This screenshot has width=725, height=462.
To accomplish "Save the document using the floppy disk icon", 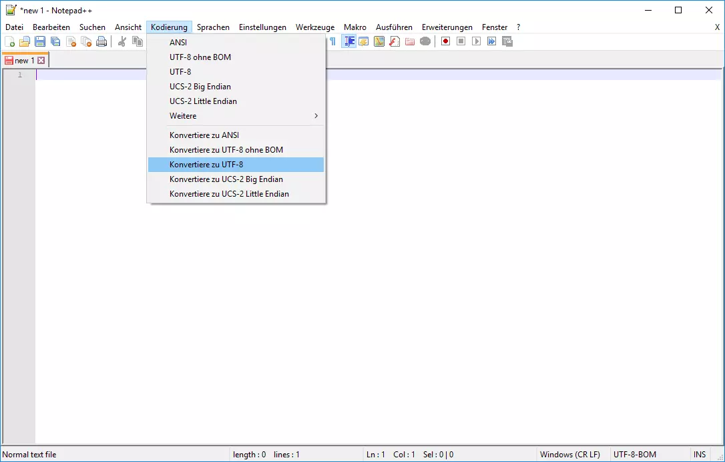I will point(40,41).
